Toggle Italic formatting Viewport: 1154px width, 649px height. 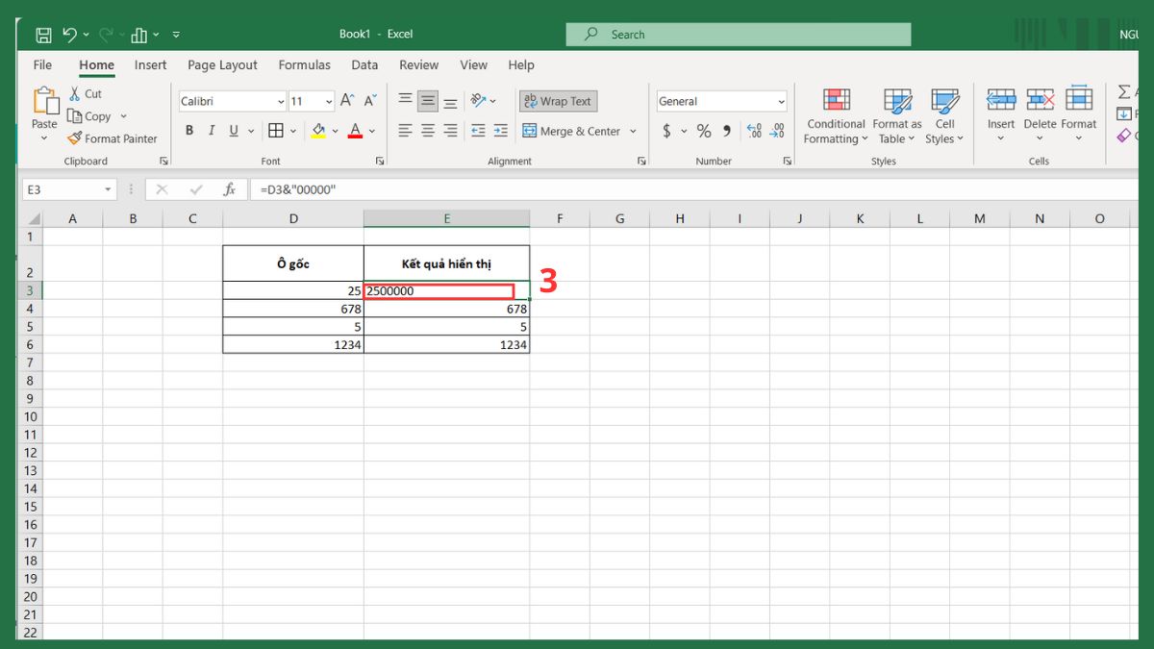point(212,131)
